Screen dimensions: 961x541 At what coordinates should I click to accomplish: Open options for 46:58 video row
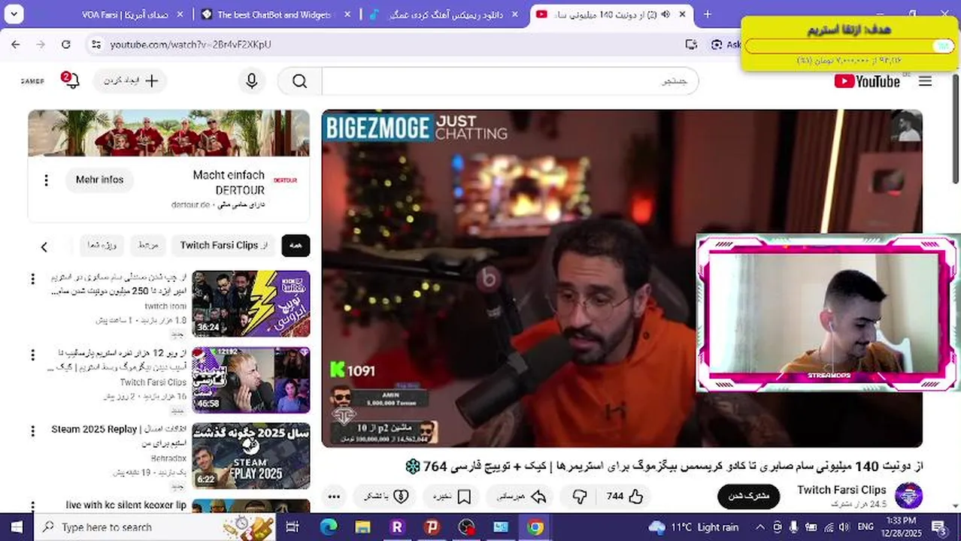point(32,355)
